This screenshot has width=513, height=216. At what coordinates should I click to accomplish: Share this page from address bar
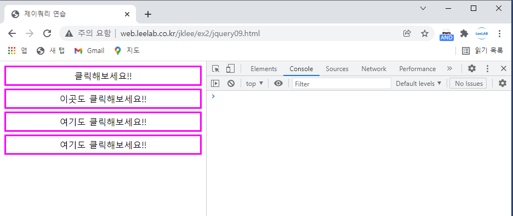pos(407,33)
